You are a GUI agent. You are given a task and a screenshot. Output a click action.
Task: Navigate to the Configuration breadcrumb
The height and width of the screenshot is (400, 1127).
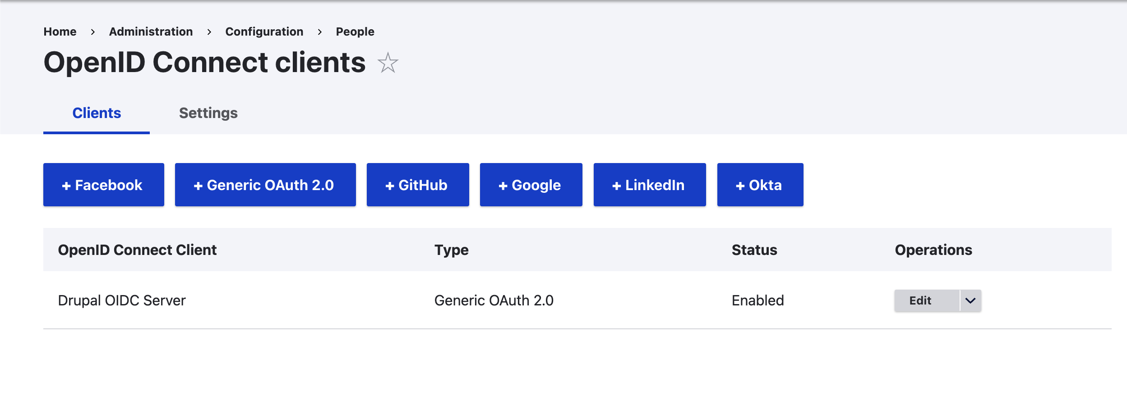(x=264, y=32)
